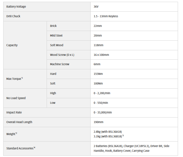
Task: Click the Battery Voltage label cell
Action: 47,7
